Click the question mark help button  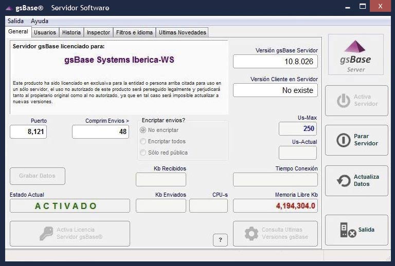tap(220, 240)
